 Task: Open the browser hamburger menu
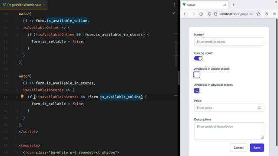[275, 14]
